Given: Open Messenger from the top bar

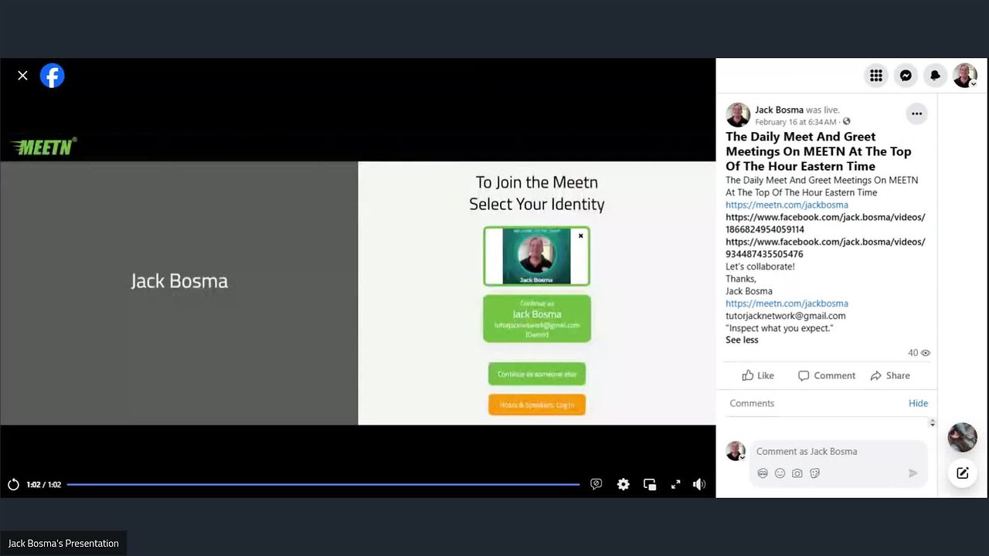Looking at the screenshot, I should (x=906, y=76).
